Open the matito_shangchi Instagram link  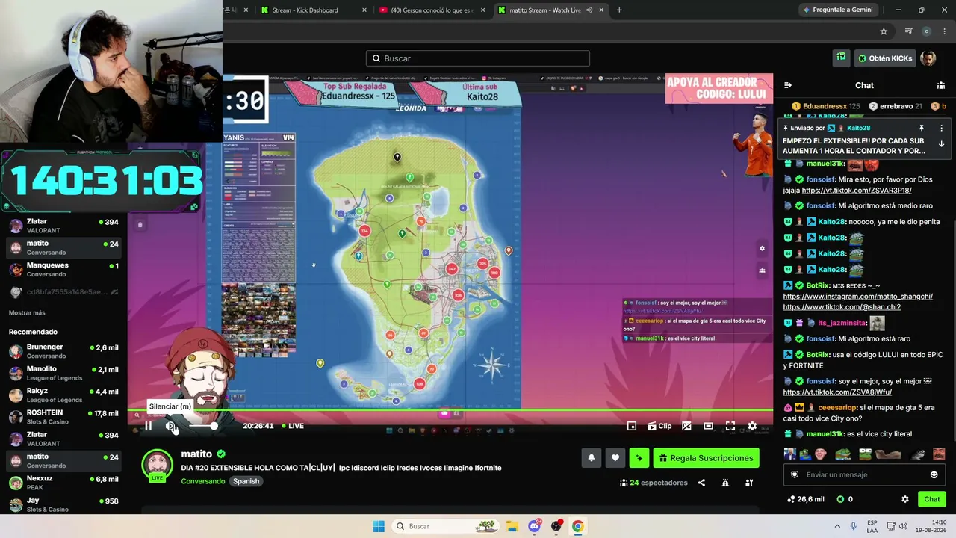pyautogui.click(x=858, y=297)
